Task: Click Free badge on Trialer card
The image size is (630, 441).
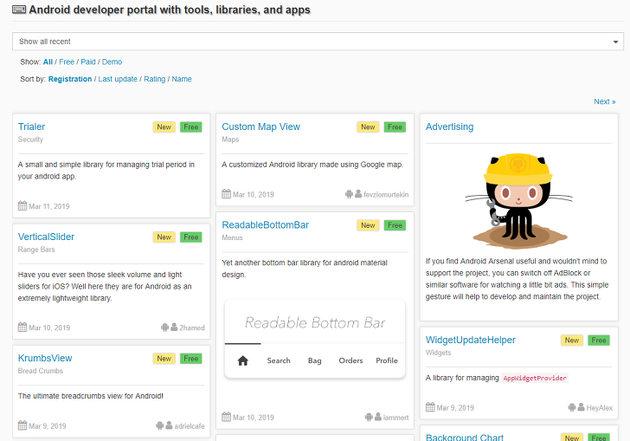Action: coord(191,127)
